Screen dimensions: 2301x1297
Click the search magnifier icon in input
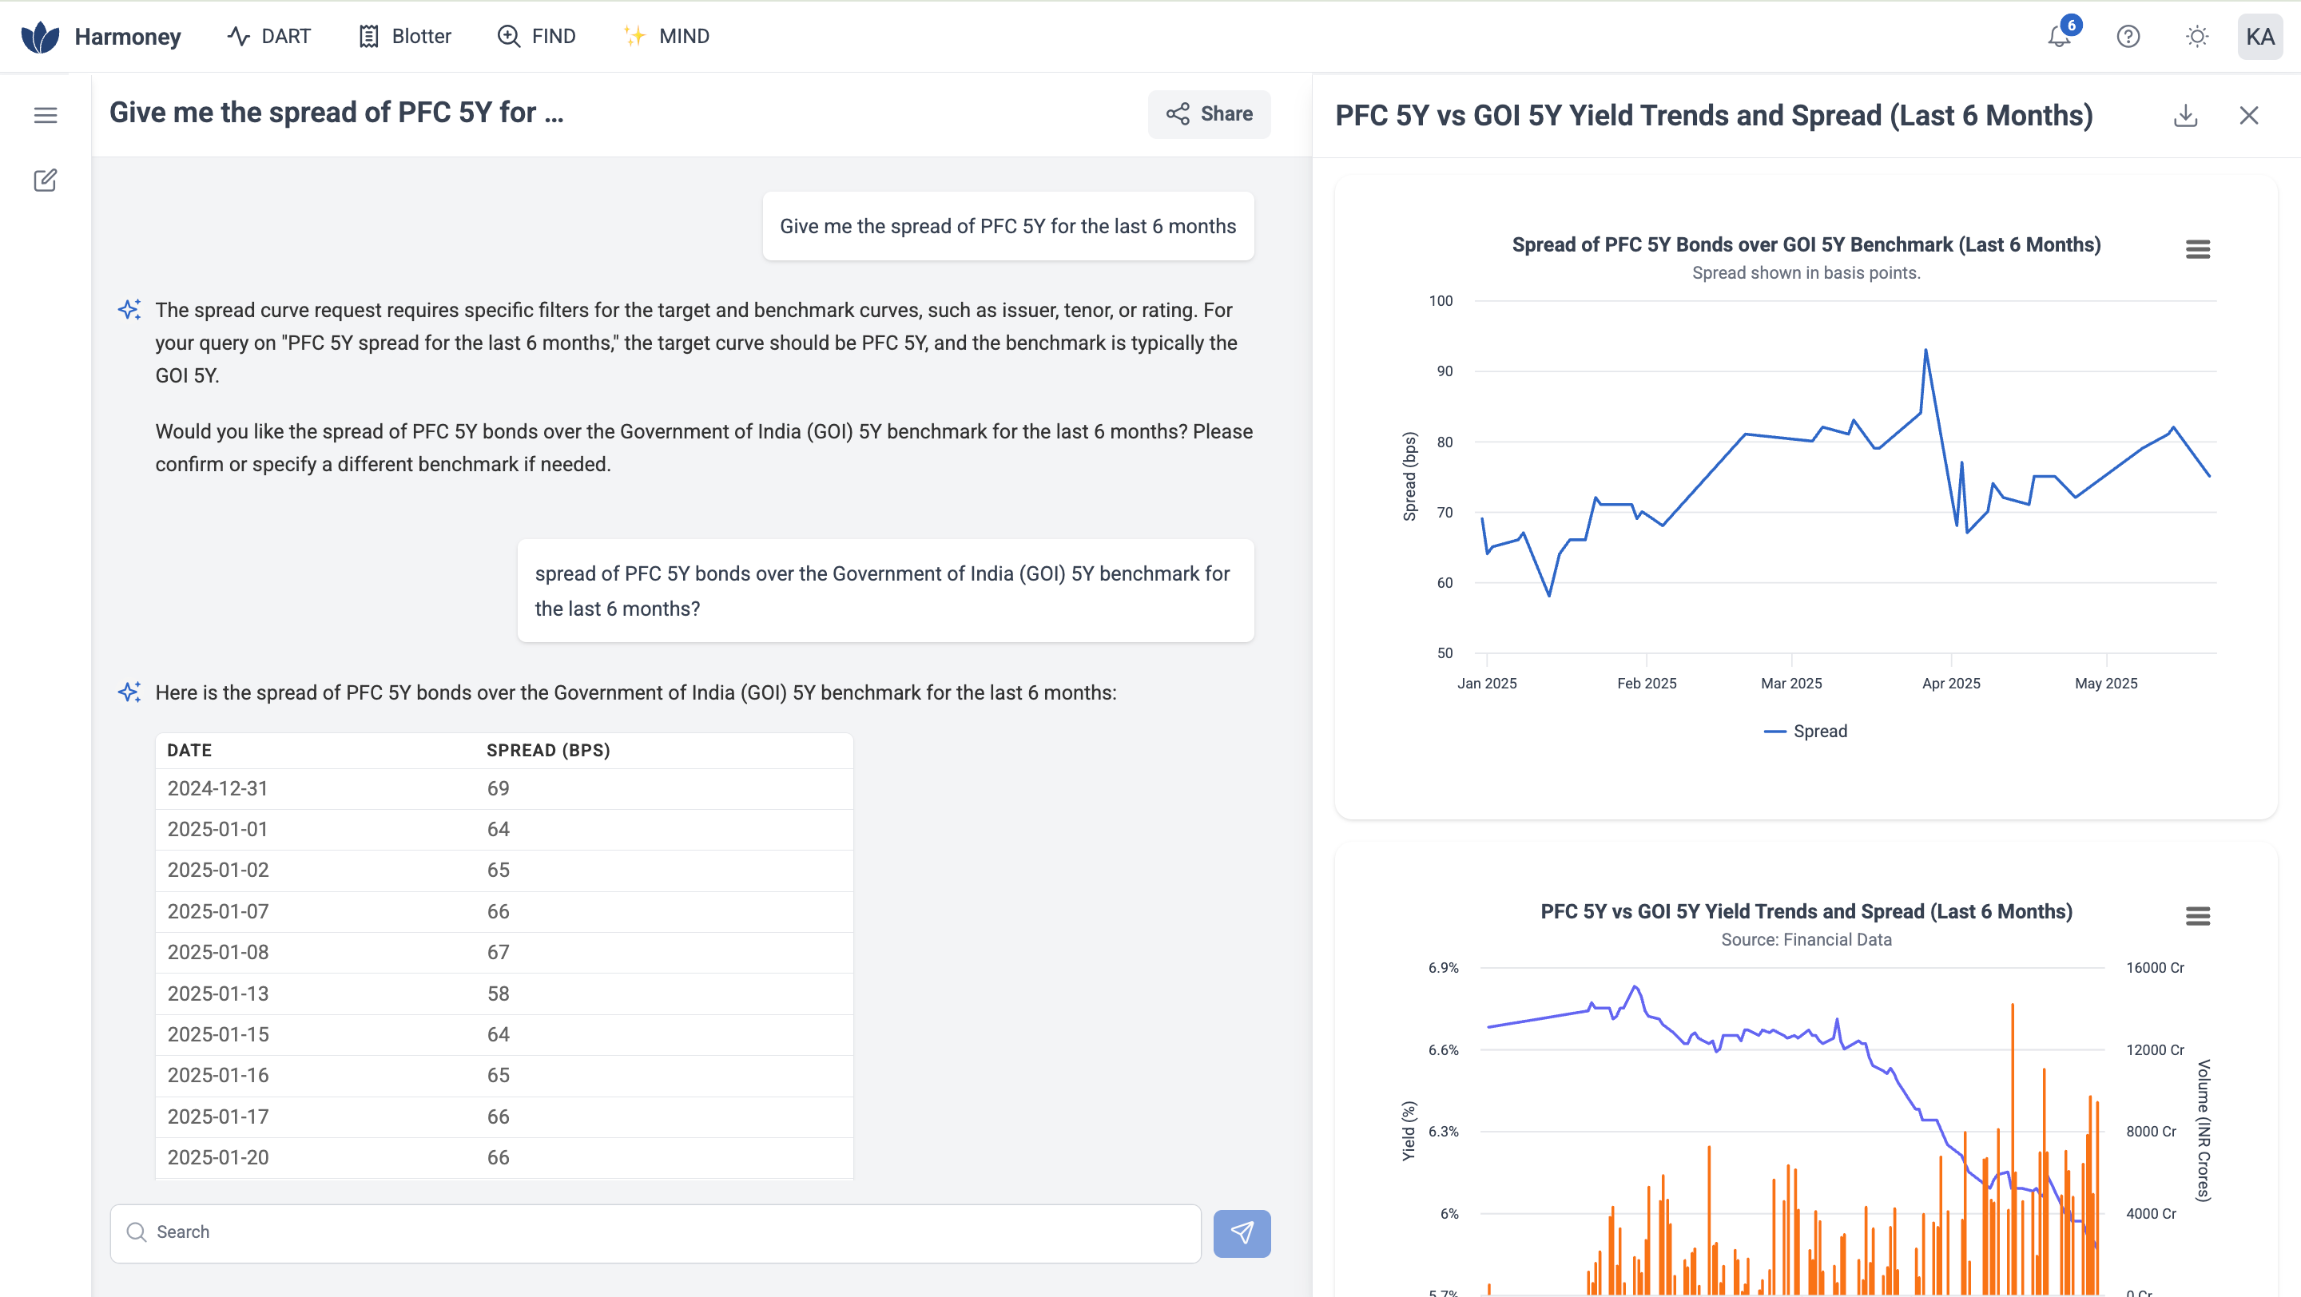tap(137, 1233)
